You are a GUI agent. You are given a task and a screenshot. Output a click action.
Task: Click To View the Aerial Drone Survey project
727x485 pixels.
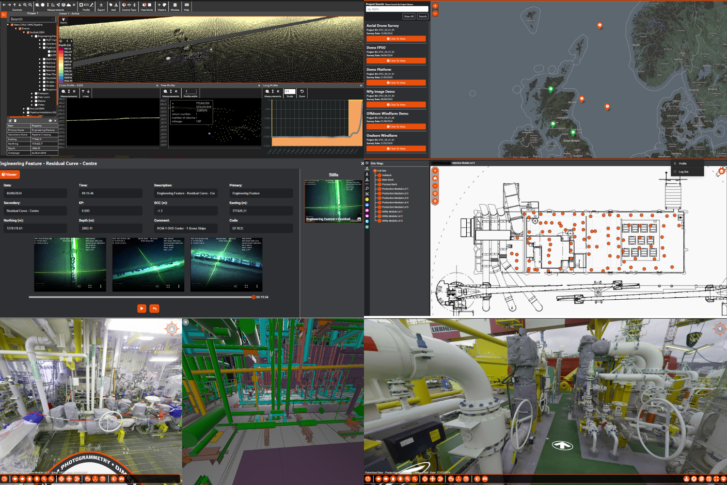pyautogui.click(x=396, y=39)
